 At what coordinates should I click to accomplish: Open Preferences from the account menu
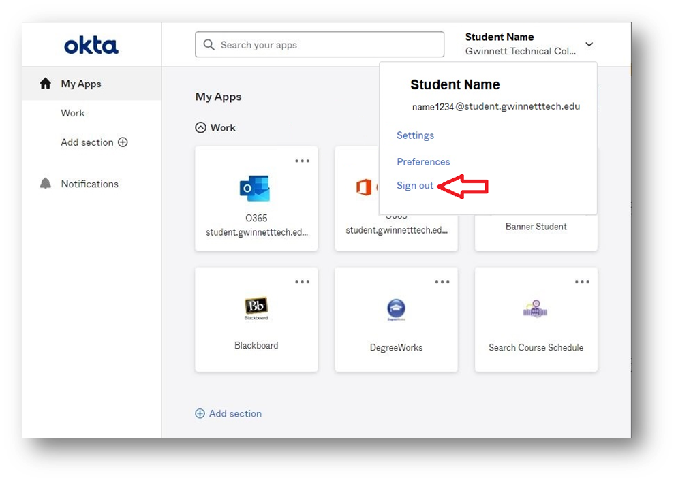coord(423,161)
